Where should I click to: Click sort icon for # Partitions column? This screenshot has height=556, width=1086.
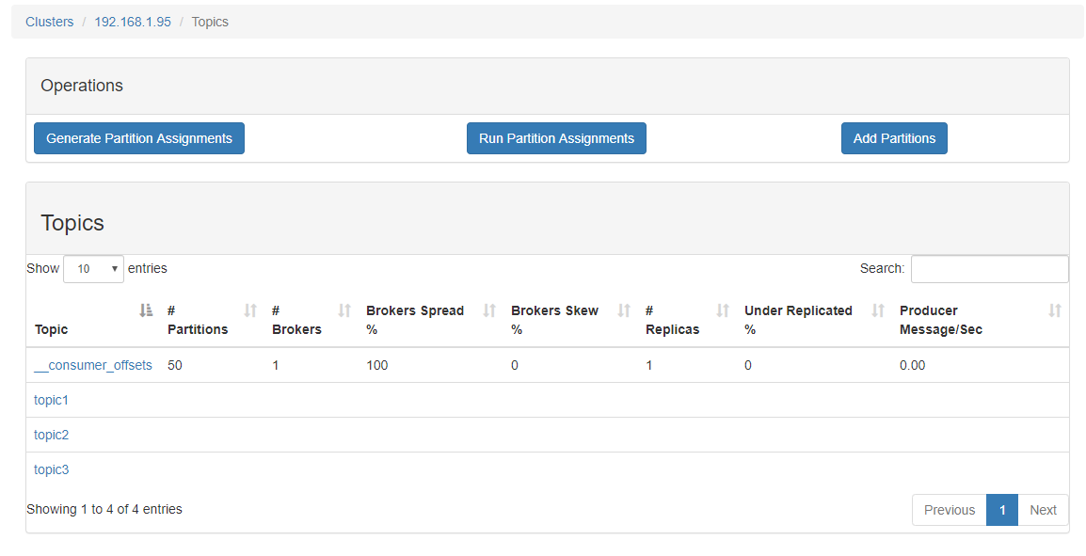(250, 310)
